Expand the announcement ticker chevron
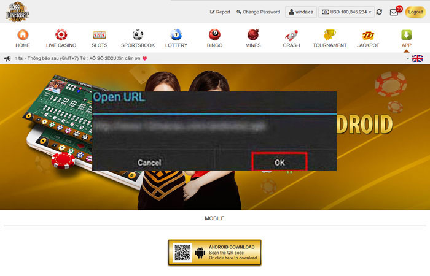The image size is (430, 276). tap(408, 59)
